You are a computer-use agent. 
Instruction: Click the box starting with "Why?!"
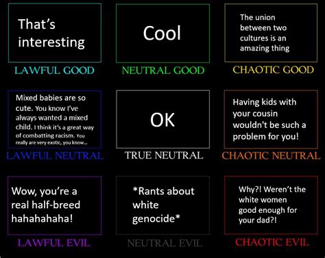pyautogui.click(x=271, y=205)
